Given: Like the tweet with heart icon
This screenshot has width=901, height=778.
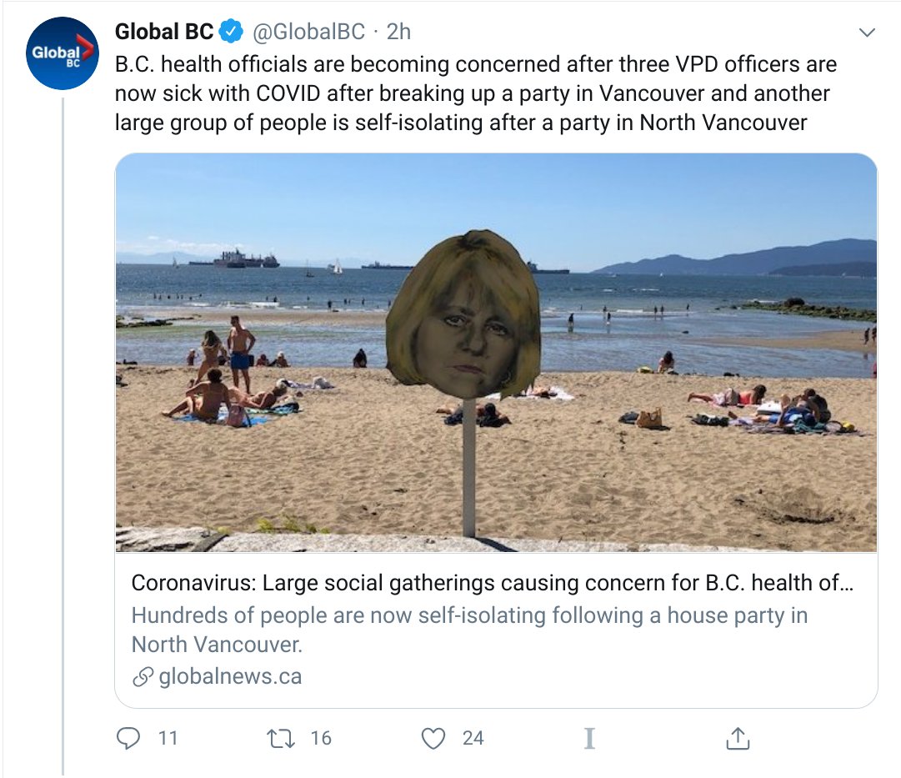Looking at the screenshot, I should (433, 738).
